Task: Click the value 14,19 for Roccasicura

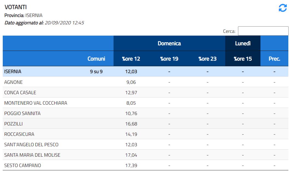Action: point(131,134)
